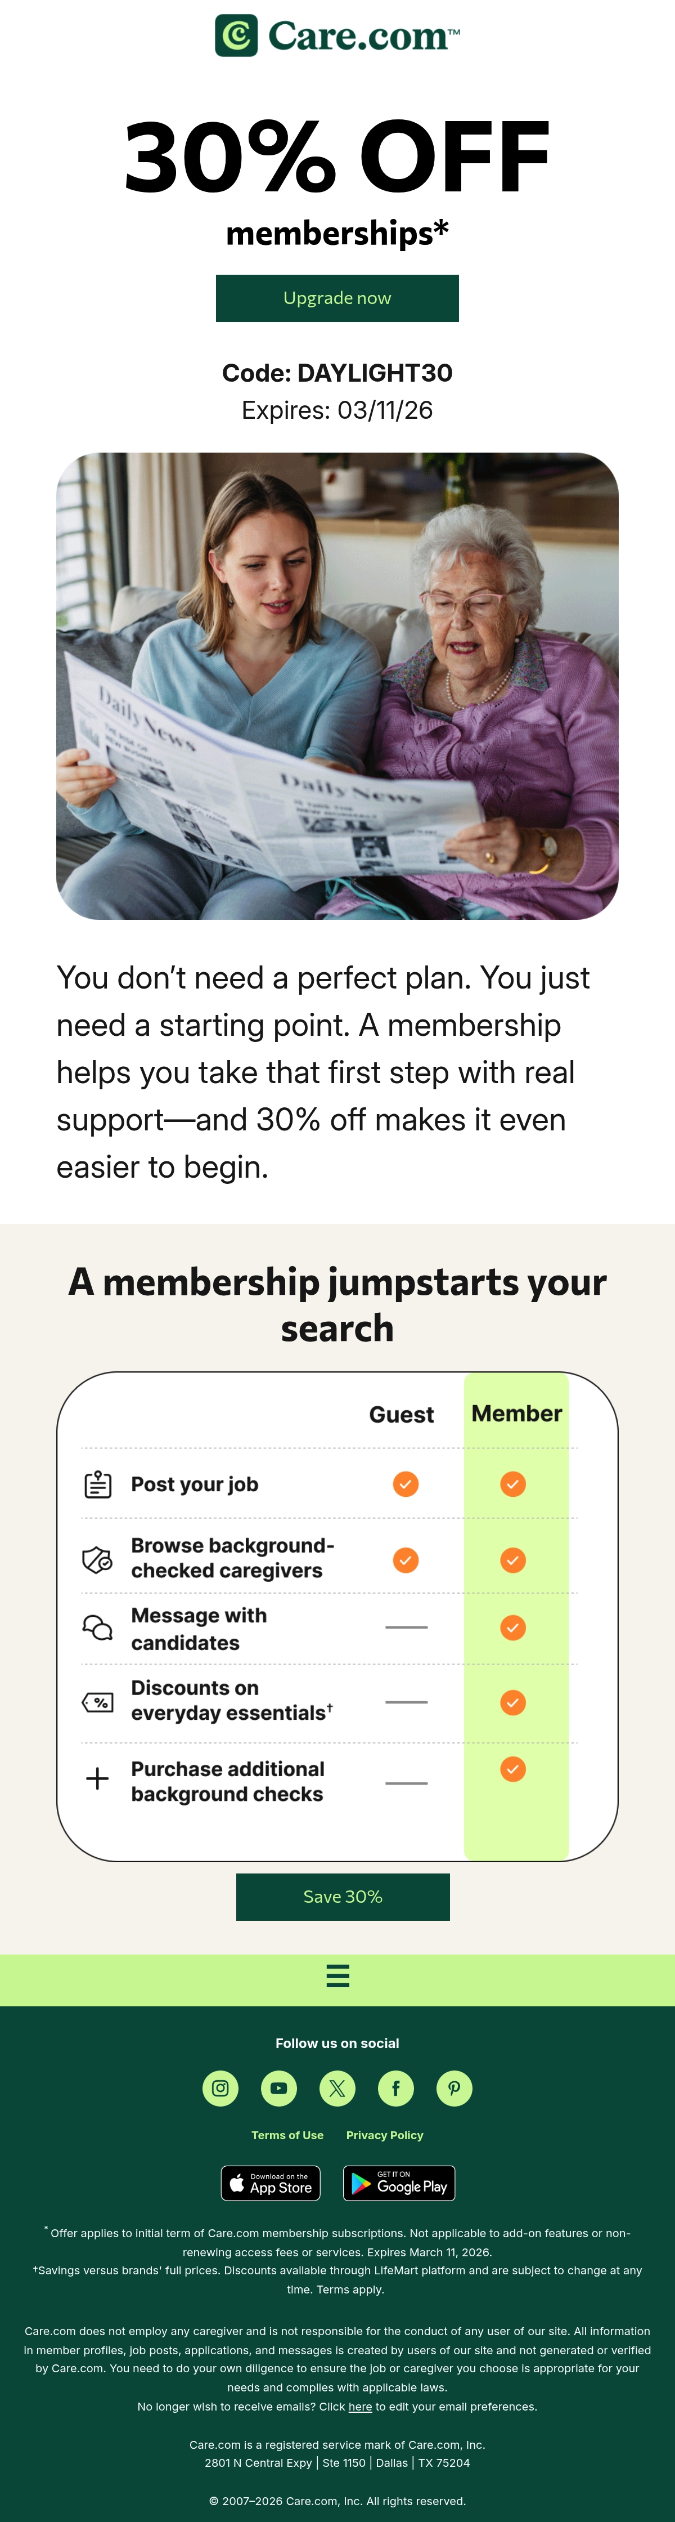Open the Privacy Policy link
The height and width of the screenshot is (2522, 675).
[x=384, y=2135]
